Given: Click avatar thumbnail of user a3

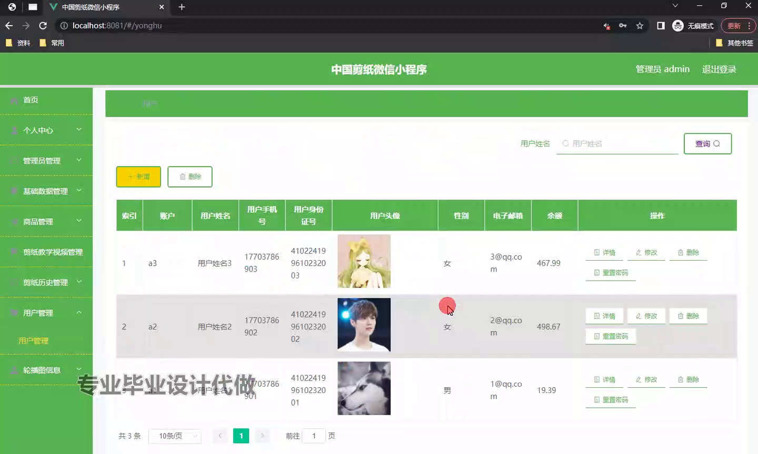Looking at the screenshot, I should tap(364, 261).
